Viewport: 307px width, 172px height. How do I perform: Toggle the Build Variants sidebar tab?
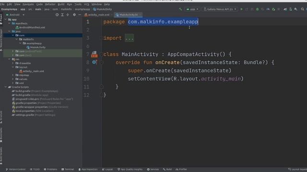click(x=1, y=155)
